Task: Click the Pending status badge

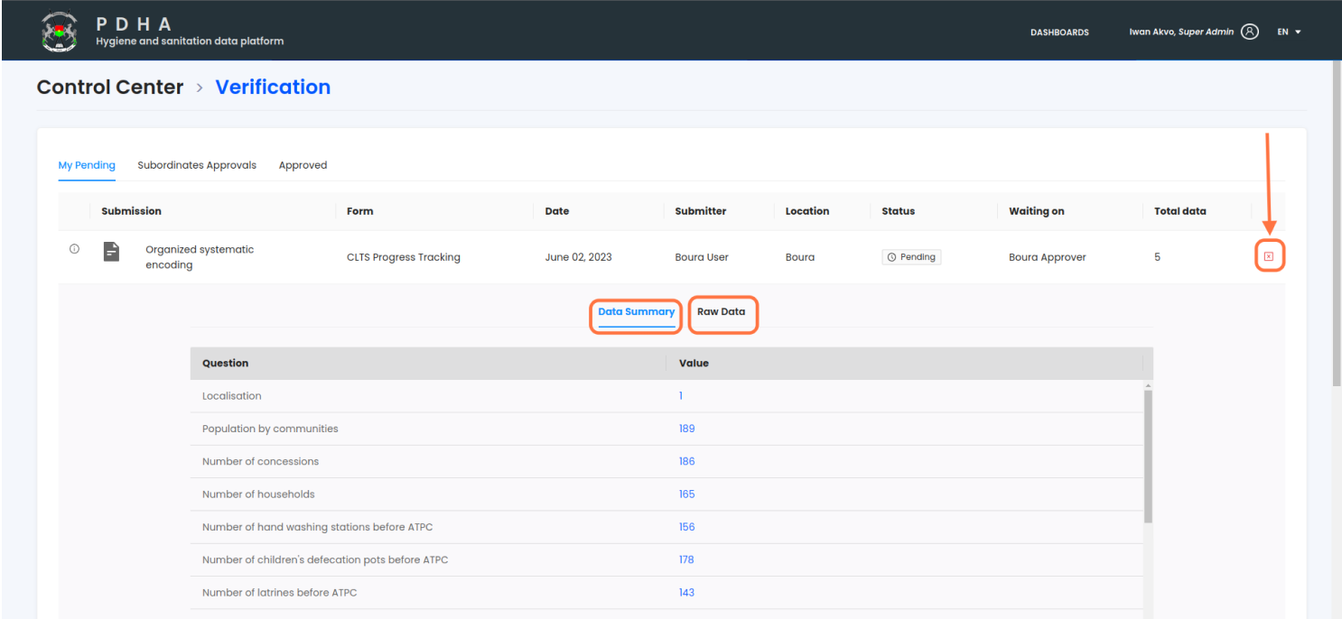Action: click(x=912, y=257)
